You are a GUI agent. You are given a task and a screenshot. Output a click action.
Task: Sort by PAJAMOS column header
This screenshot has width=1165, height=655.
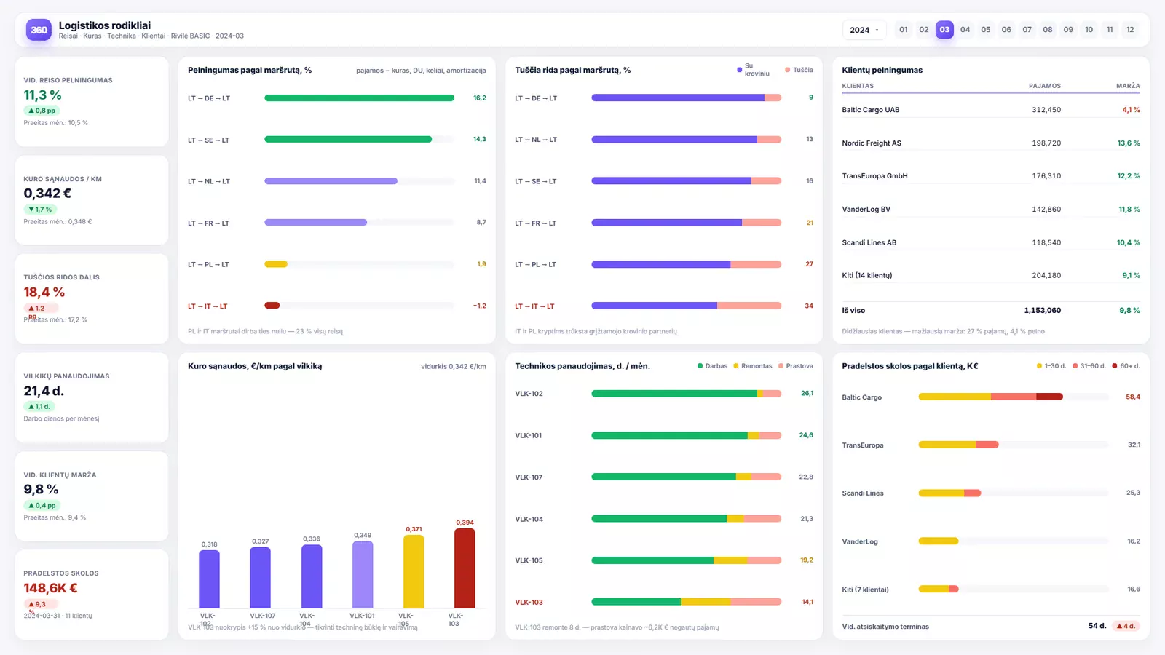[1045, 86]
